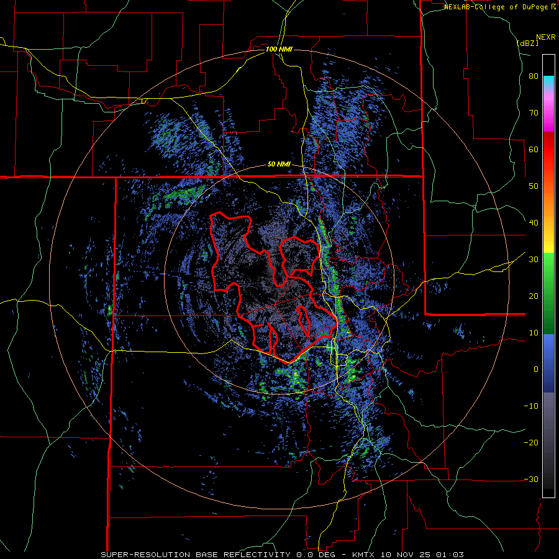
Task: Click the 30 value on dBZ scale
Action: 534,260
